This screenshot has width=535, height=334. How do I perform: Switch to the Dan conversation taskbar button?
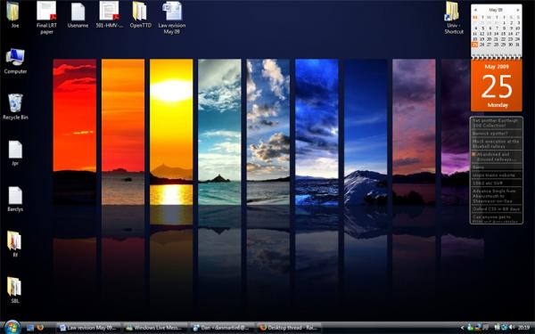[222, 328]
